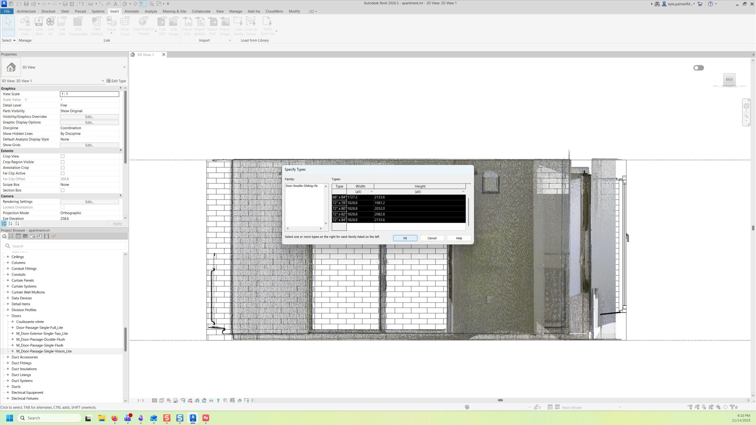Click the Manage Links icon

pos(25,26)
